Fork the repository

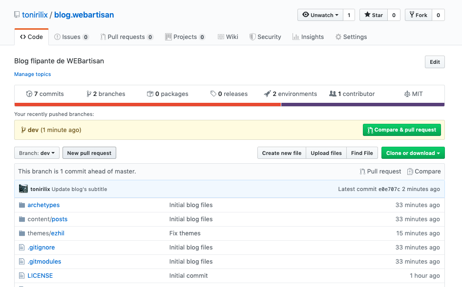pos(419,15)
